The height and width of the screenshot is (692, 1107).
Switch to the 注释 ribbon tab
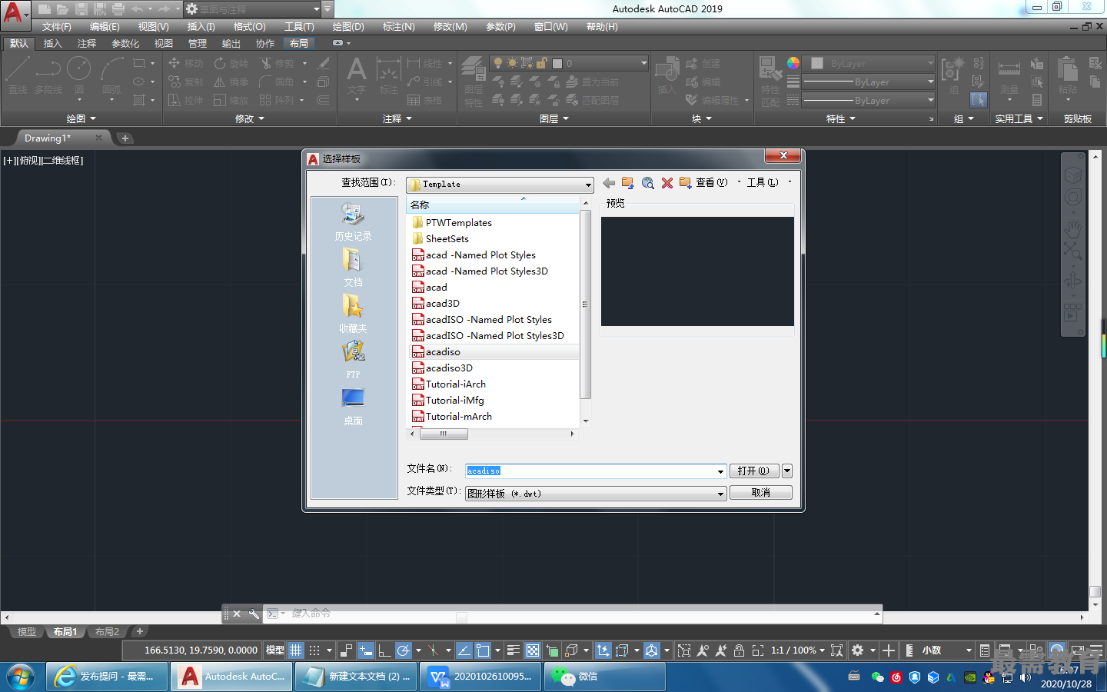coord(86,43)
